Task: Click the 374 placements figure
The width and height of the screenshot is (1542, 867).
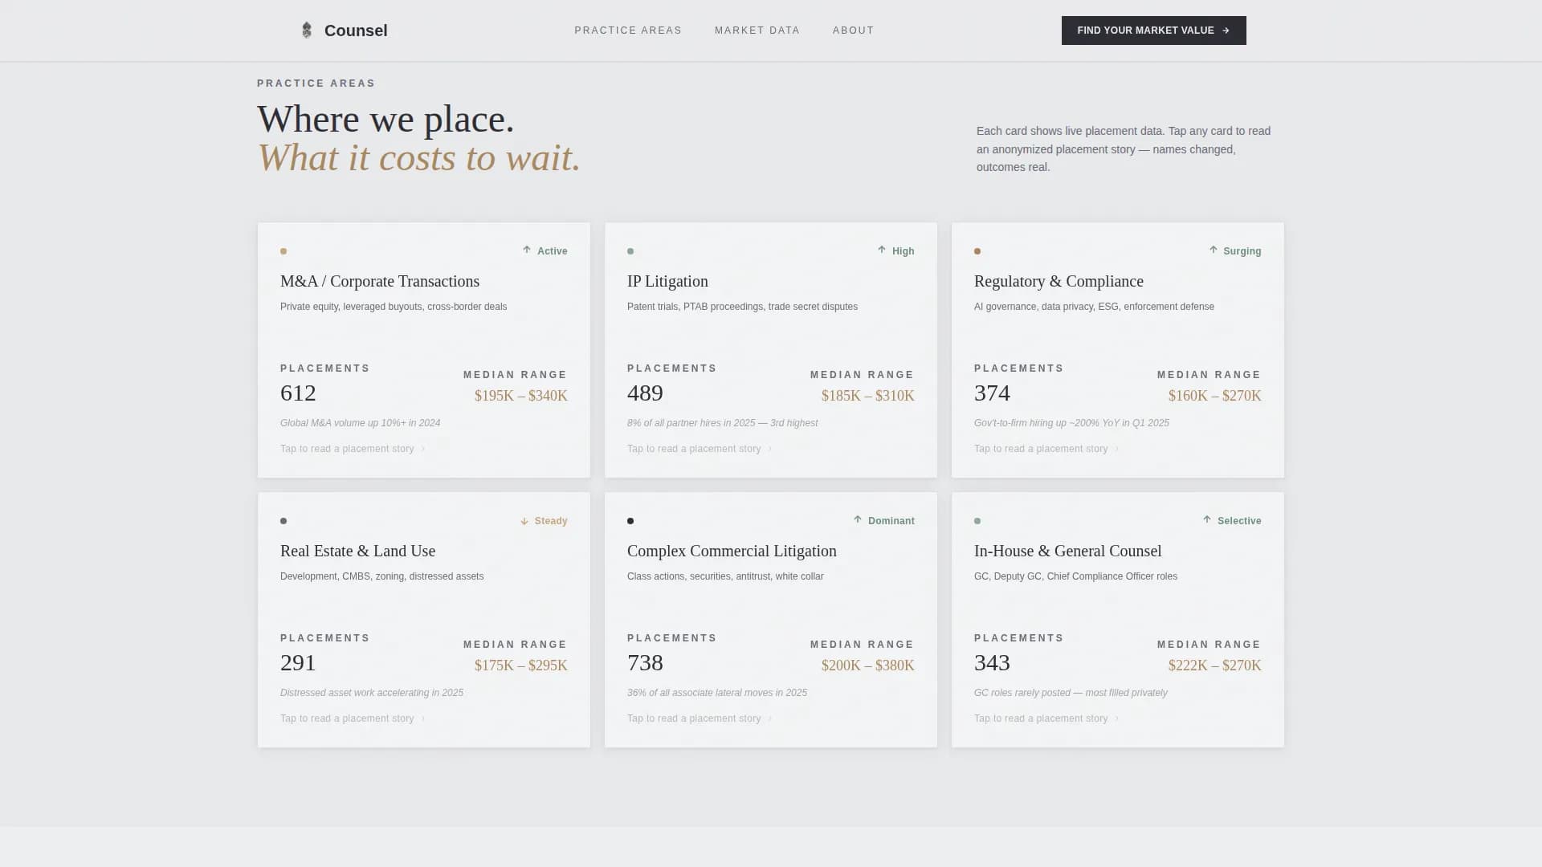Action: pos(992,393)
